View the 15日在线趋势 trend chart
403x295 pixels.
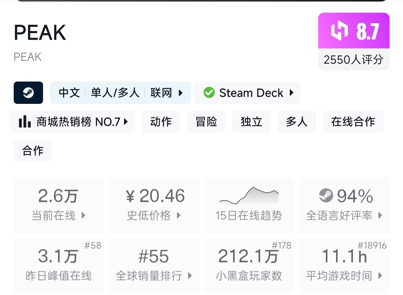pos(249,205)
